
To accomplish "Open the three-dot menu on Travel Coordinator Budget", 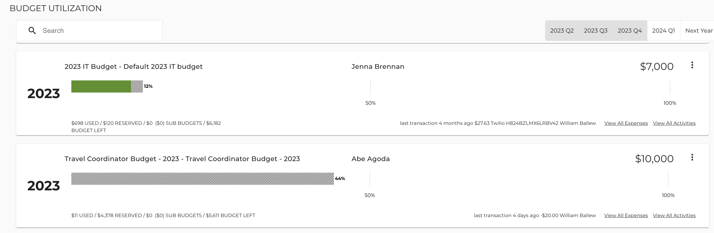I will [692, 157].
